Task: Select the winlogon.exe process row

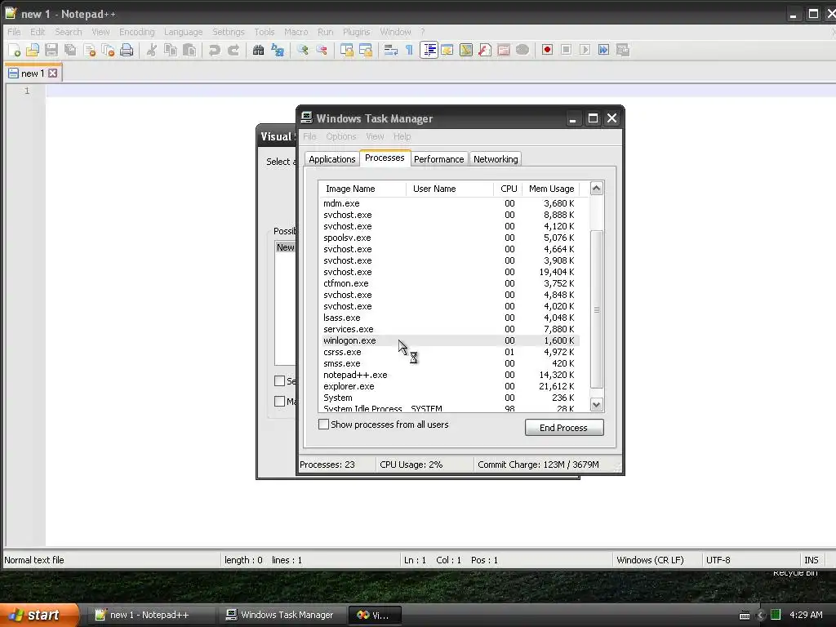Action: (x=450, y=340)
